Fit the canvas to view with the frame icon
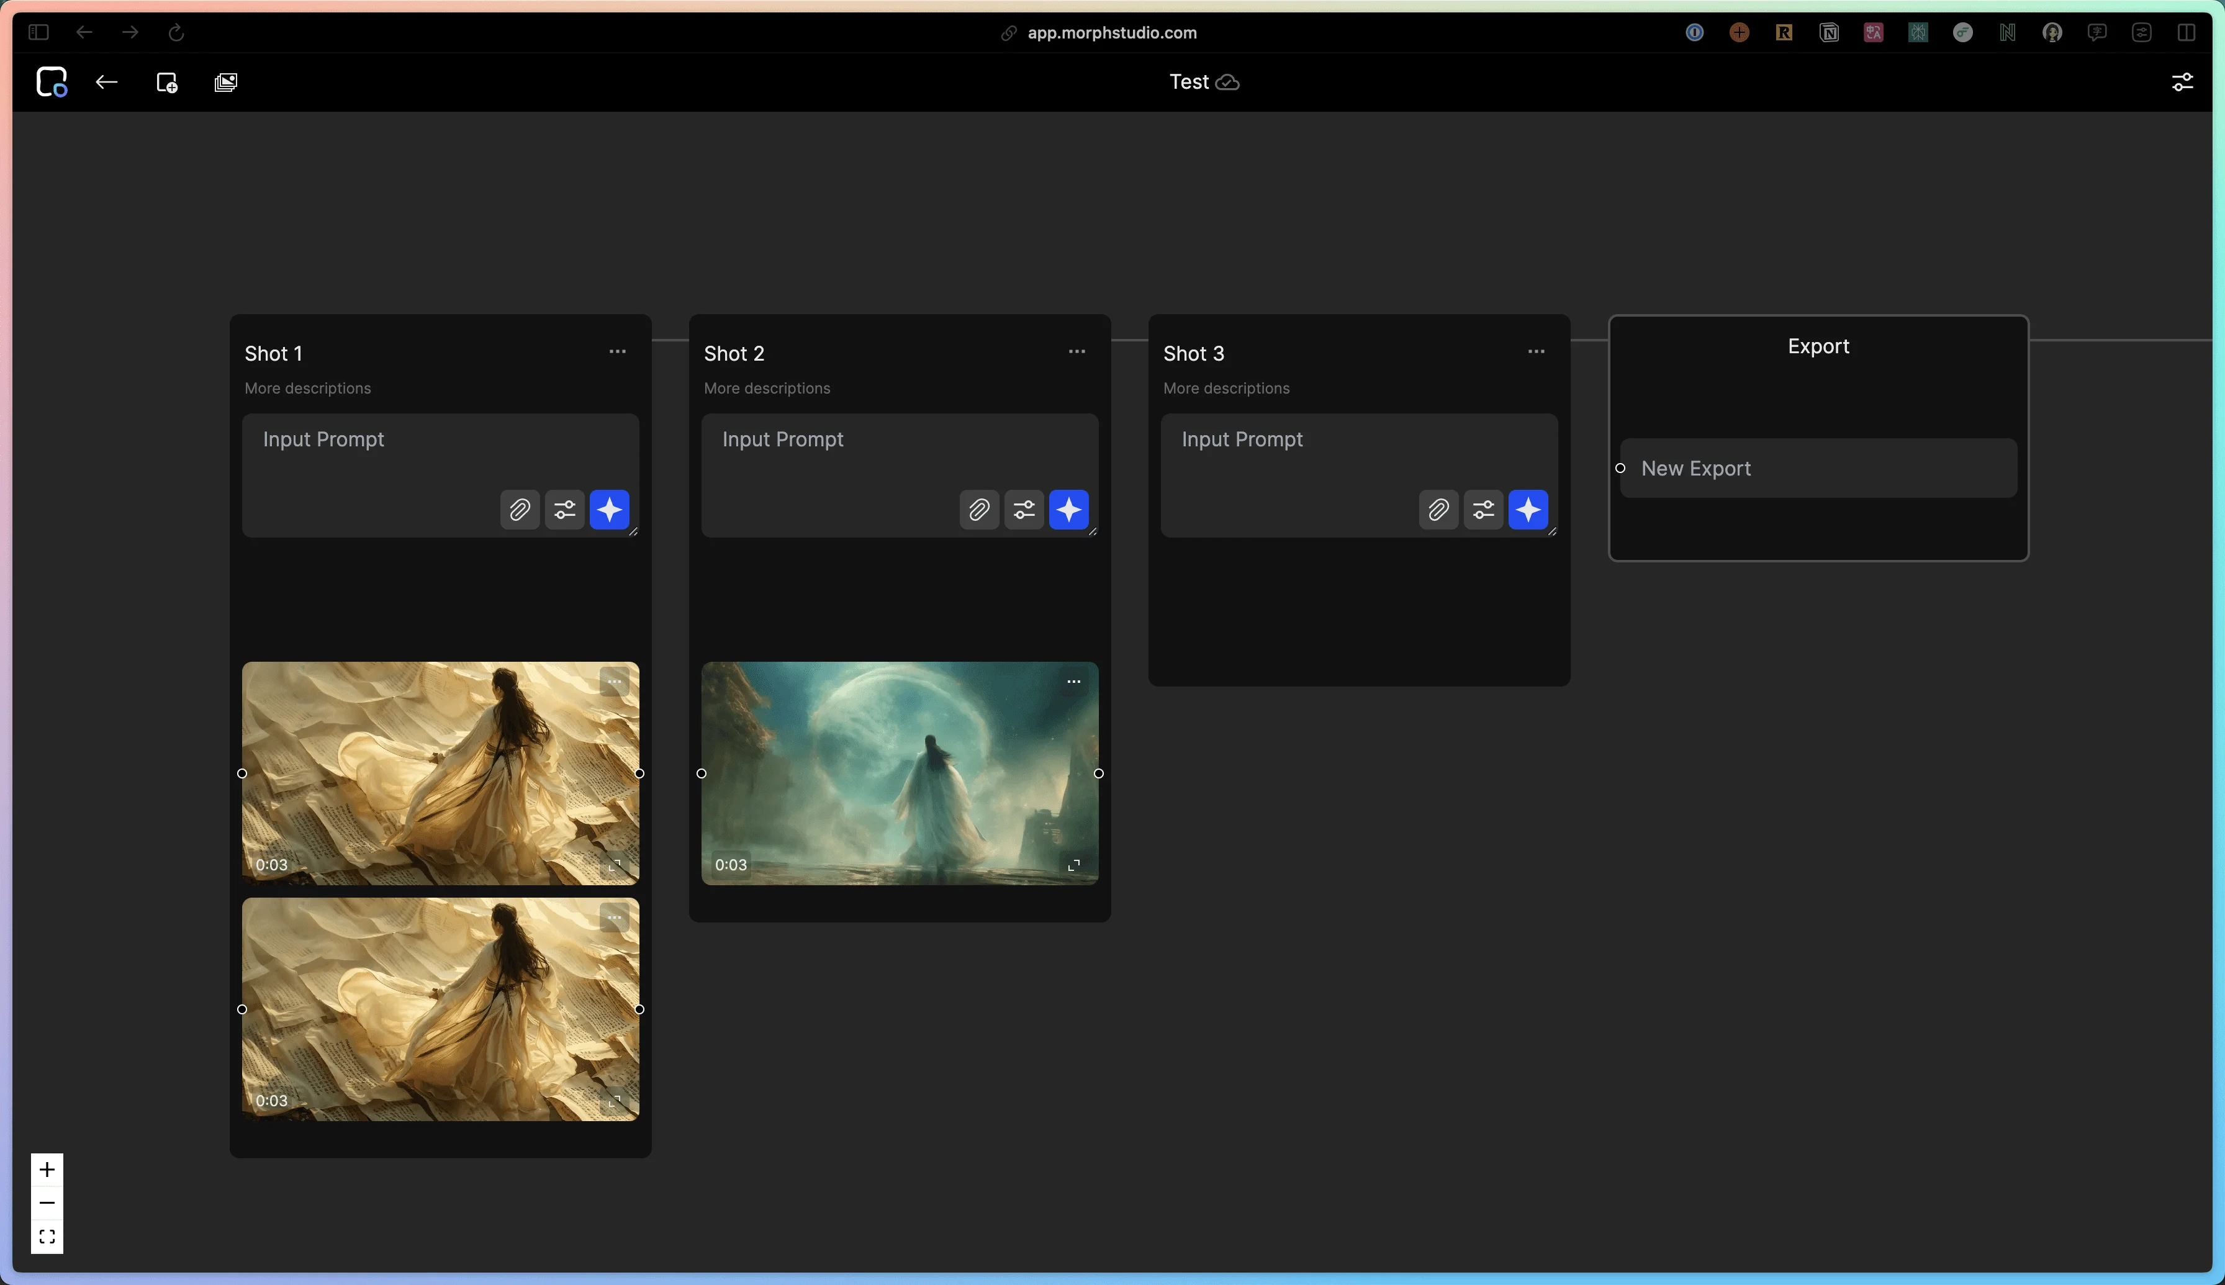 pos(47,1237)
